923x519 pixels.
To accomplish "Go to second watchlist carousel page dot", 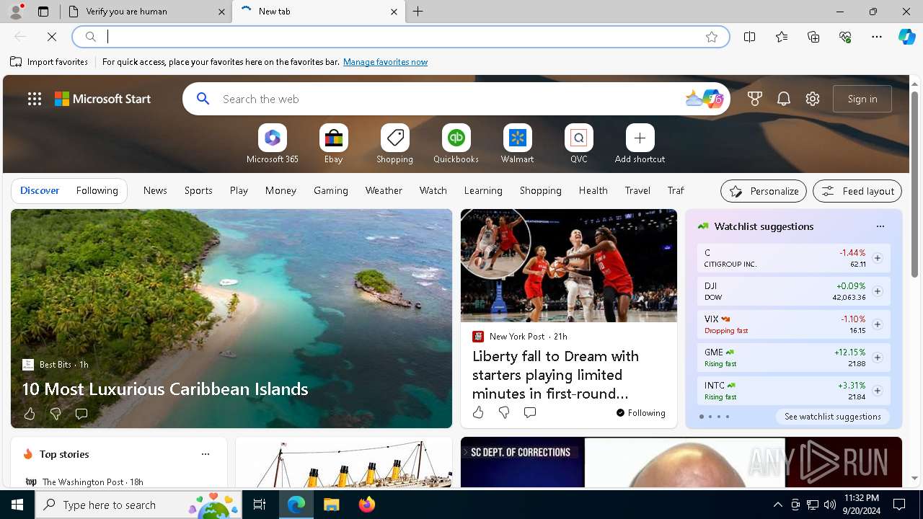I will point(710,417).
